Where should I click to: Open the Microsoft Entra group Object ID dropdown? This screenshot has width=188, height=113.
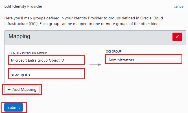click(46, 60)
